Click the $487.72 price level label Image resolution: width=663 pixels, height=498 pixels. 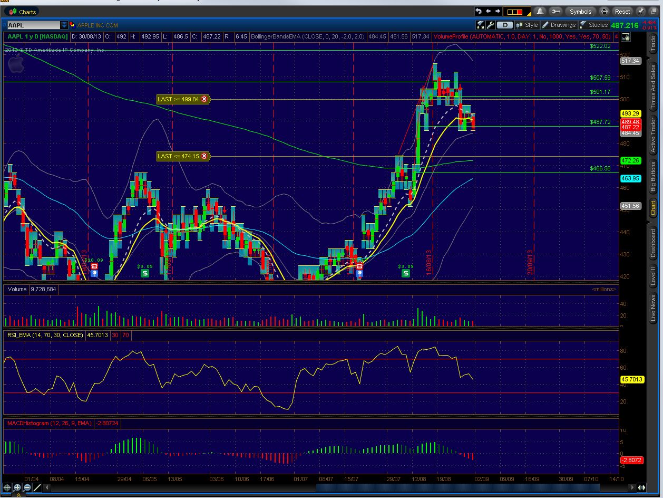point(600,122)
